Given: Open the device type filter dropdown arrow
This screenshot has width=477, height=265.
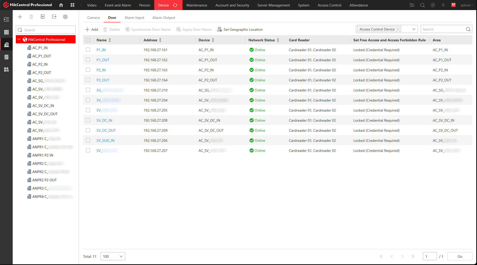Looking at the screenshot, I should (x=414, y=29).
